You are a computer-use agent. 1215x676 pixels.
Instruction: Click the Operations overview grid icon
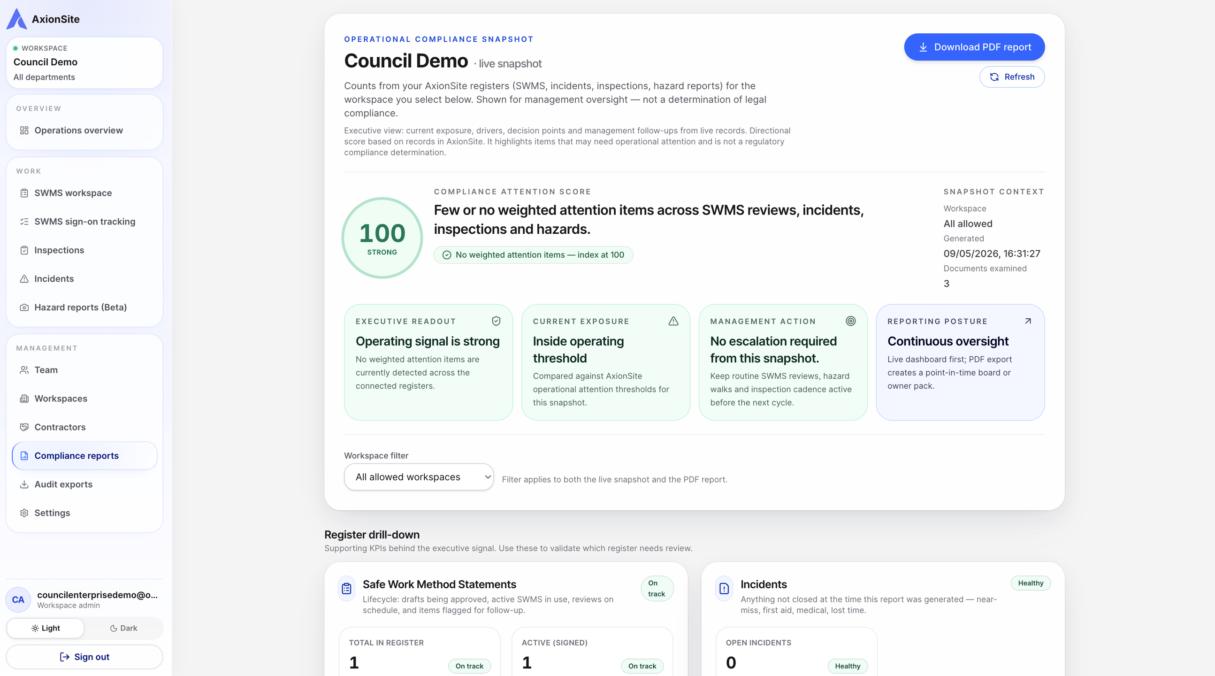24,130
